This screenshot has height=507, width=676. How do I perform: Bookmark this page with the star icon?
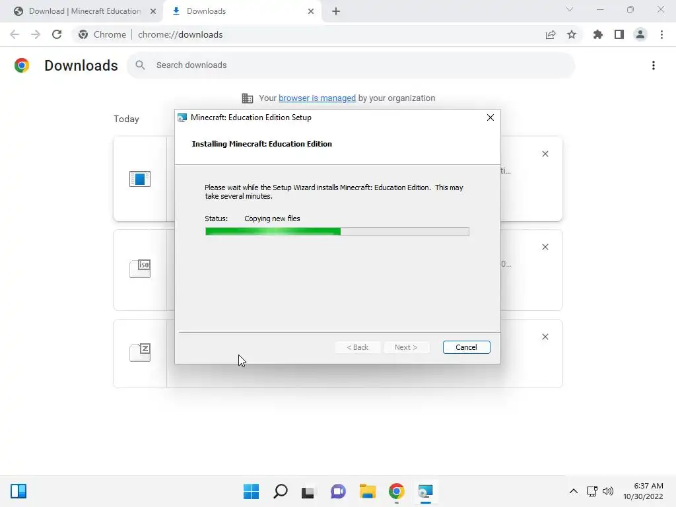pyautogui.click(x=572, y=34)
